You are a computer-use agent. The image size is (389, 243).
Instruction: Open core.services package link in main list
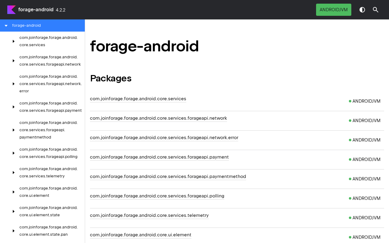138,99
